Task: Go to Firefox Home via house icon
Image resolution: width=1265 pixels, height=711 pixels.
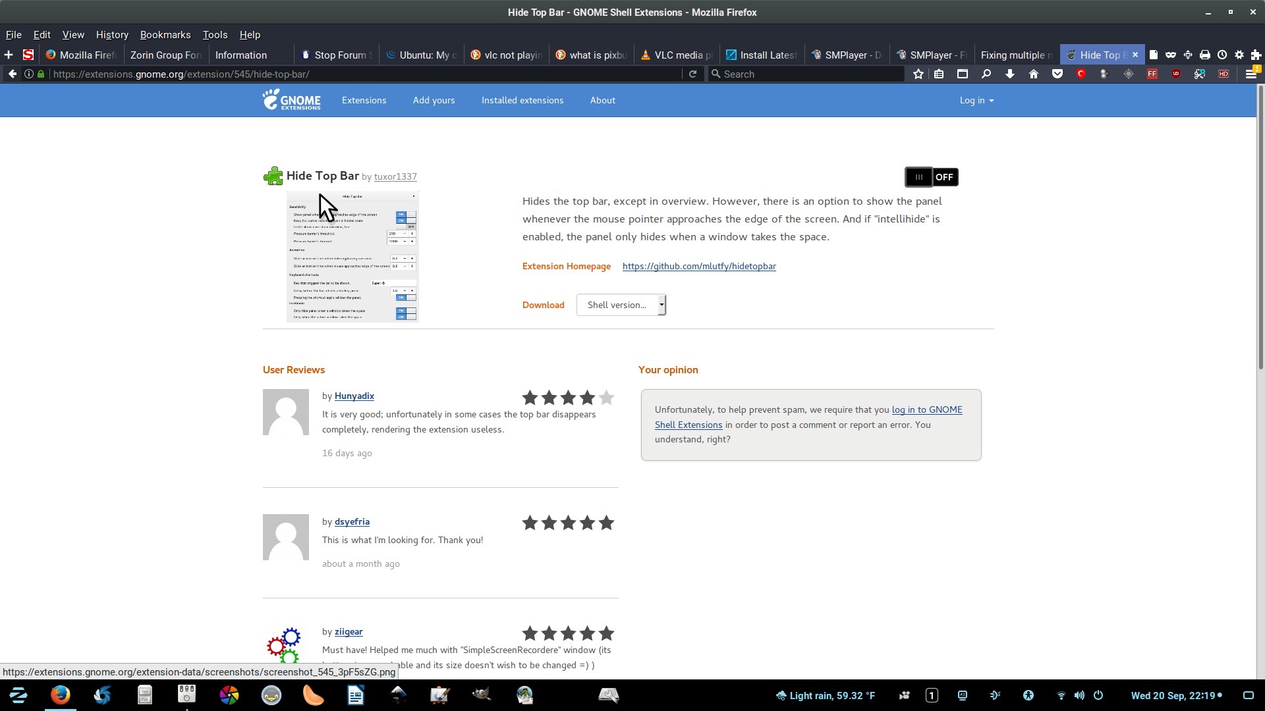Action: pos(1034,74)
